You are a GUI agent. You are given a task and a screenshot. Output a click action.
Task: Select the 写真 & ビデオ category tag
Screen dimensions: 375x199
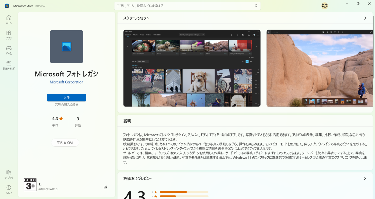pyautogui.click(x=65, y=143)
